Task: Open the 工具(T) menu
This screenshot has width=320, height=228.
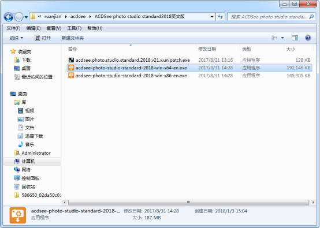Action: 75,28
